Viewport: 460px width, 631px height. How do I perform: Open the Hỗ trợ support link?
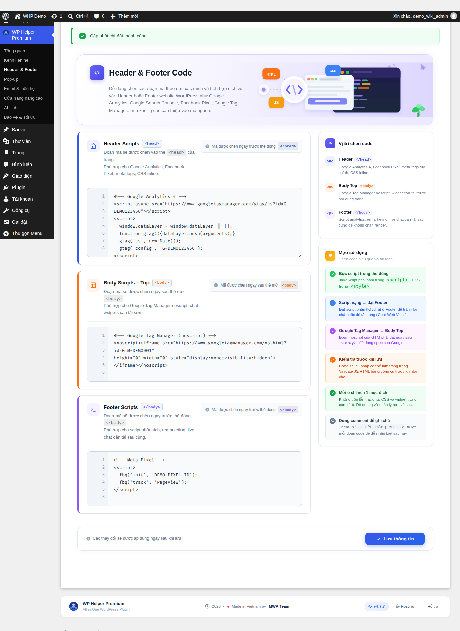pyautogui.click(x=430, y=606)
